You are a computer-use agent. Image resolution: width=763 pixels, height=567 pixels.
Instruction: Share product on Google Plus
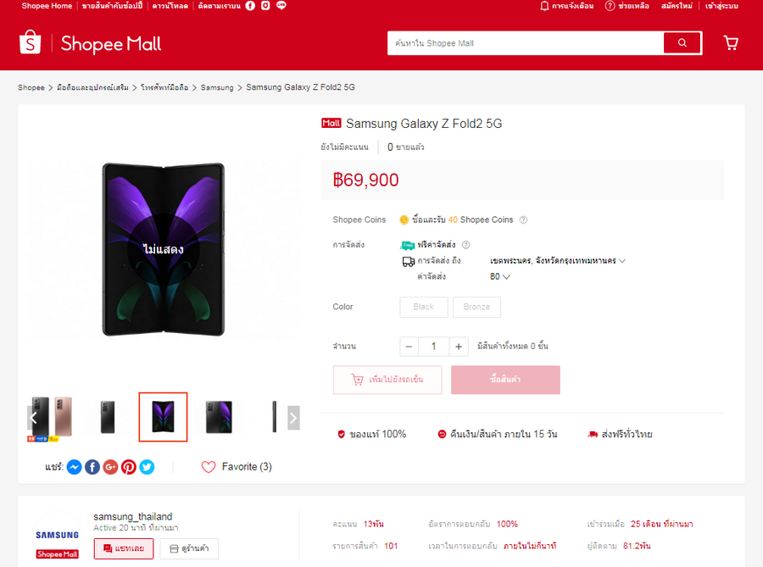110,467
